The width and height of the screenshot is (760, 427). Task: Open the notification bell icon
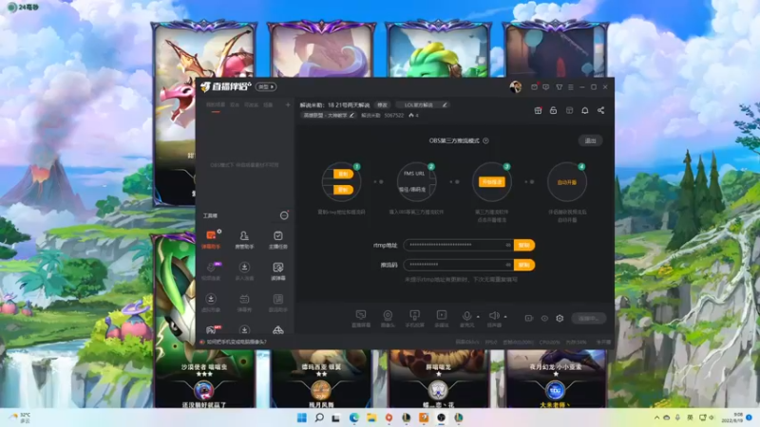point(585,110)
